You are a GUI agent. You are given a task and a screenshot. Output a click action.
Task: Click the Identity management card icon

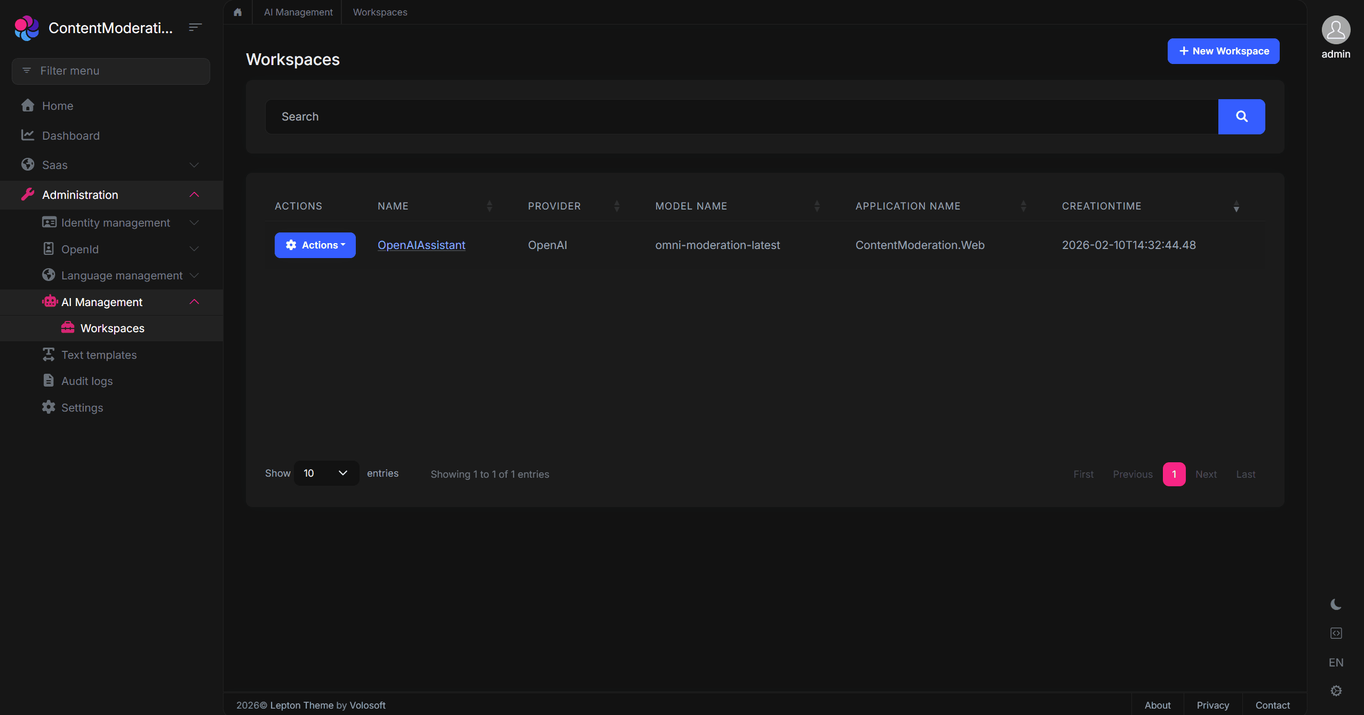48,222
